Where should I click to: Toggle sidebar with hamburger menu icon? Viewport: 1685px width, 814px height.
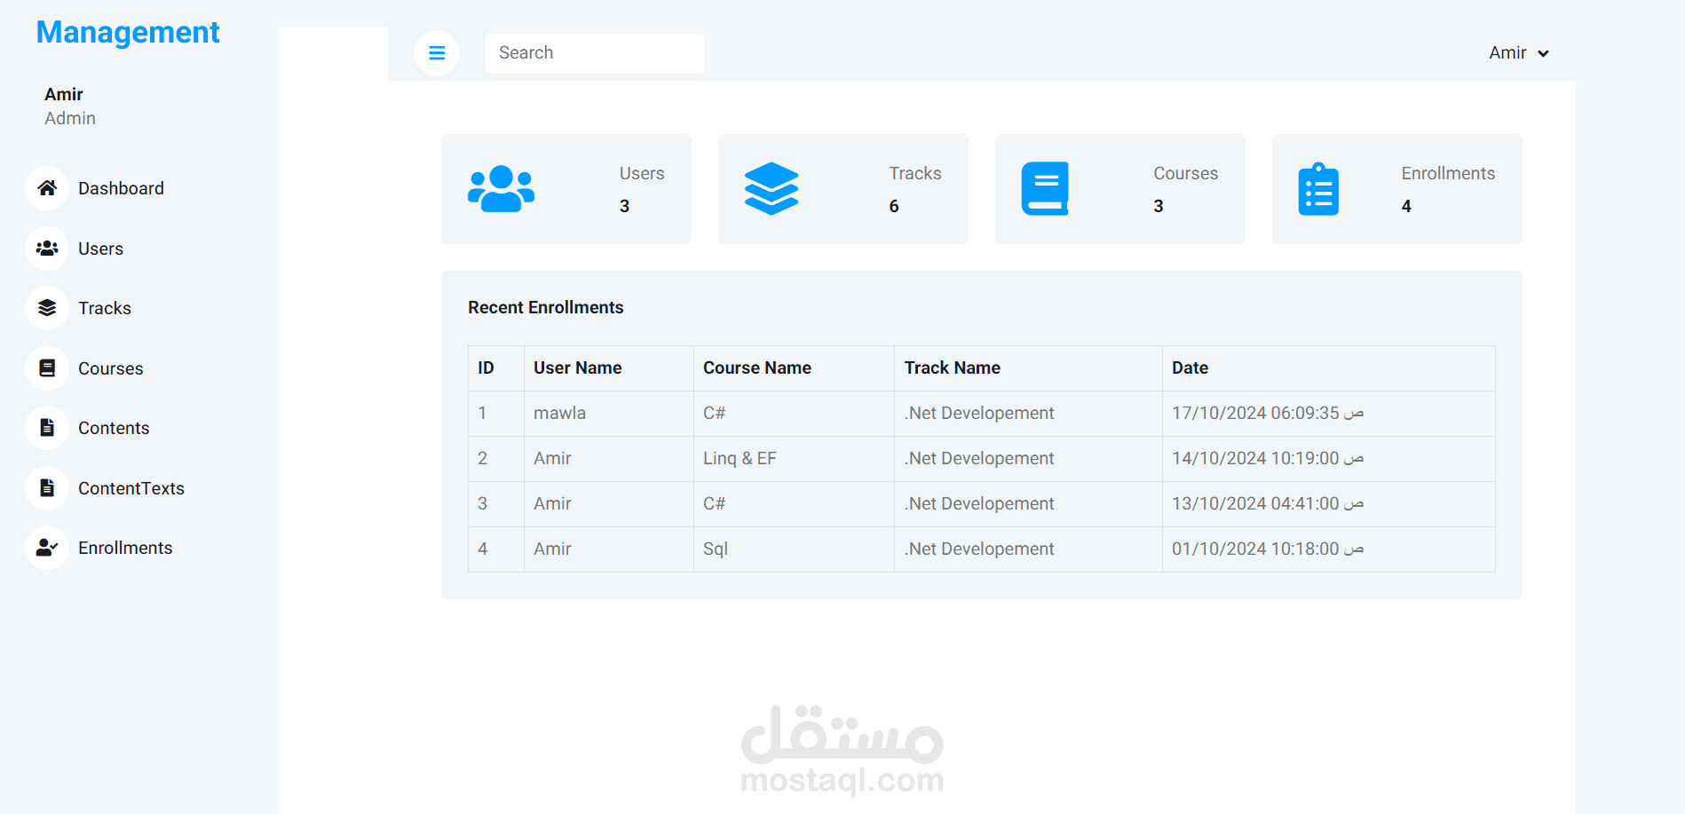(x=437, y=53)
